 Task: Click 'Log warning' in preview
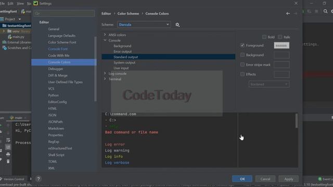pos(117,150)
